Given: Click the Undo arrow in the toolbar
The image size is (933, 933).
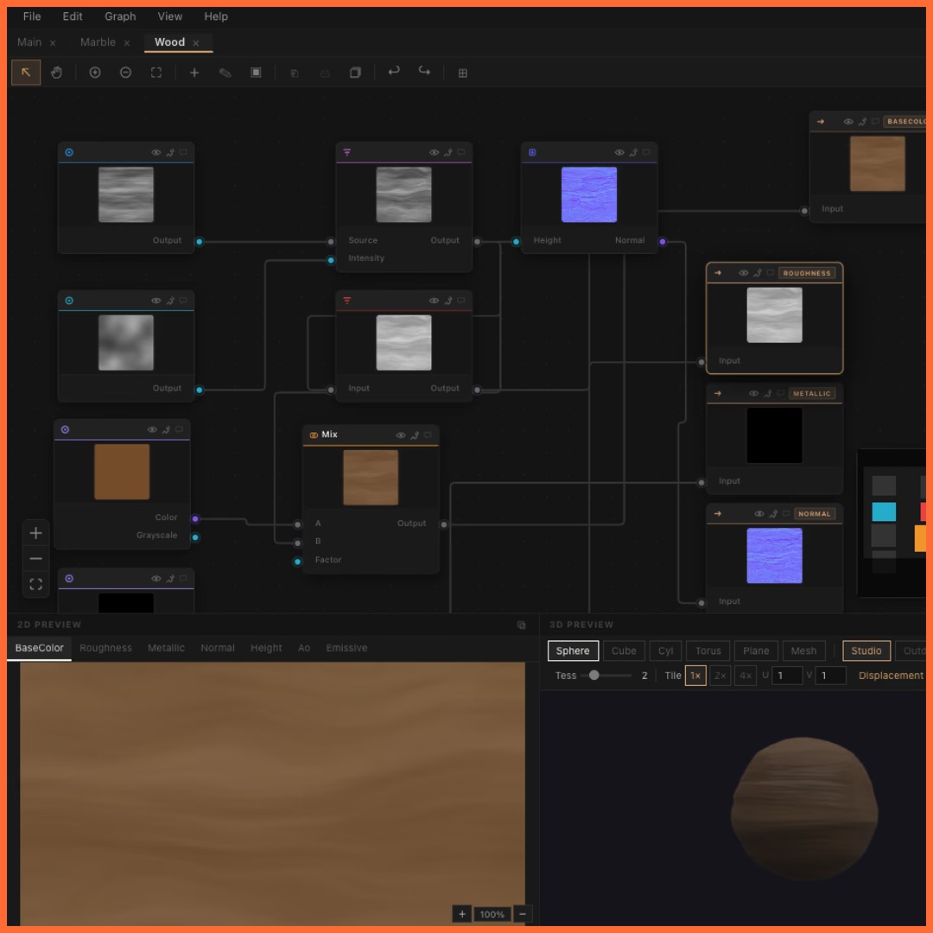Looking at the screenshot, I should click(x=395, y=73).
